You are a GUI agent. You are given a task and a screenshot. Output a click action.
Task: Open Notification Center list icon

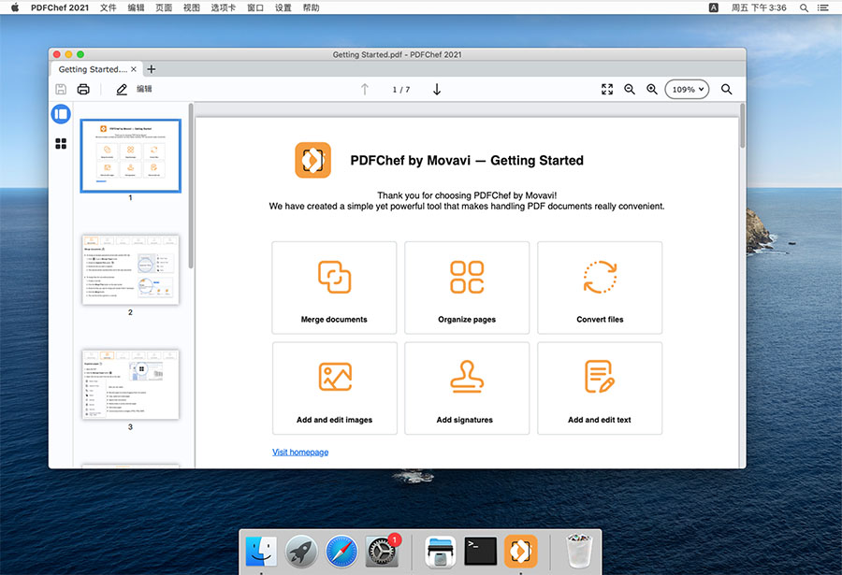822,7
